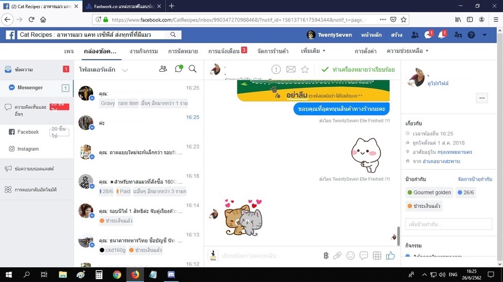Open the Page tab in page menu

point(69,51)
